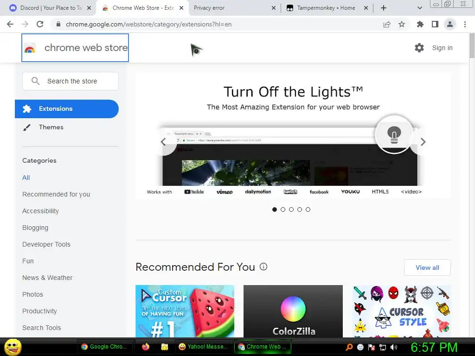Open the Productivity category
Viewport: 475px width, 356px height.
click(x=40, y=311)
